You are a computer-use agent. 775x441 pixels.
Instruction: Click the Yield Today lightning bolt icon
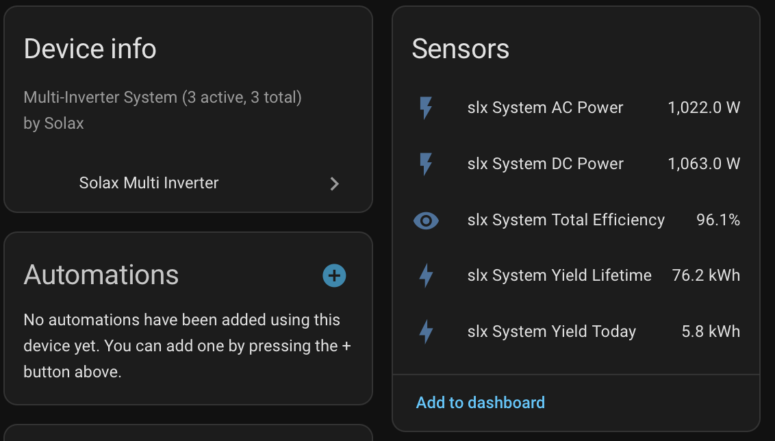coord(426,332)
